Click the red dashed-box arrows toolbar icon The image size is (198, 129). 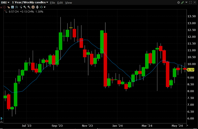[x=4, y=7]
